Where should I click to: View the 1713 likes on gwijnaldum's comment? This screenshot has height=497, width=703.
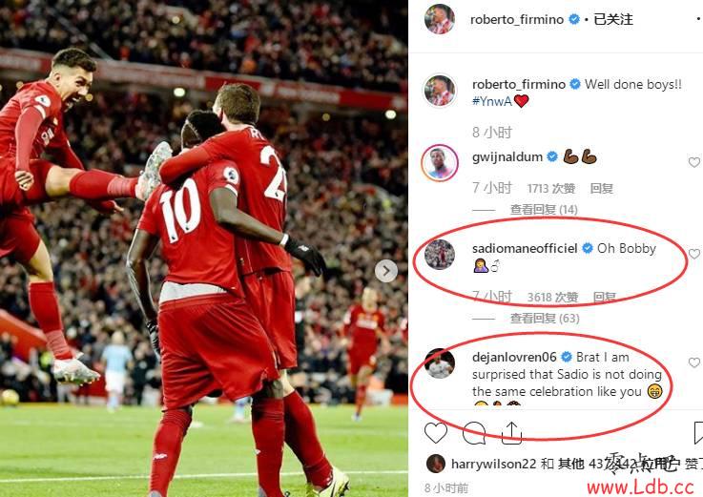click(551, 188)
